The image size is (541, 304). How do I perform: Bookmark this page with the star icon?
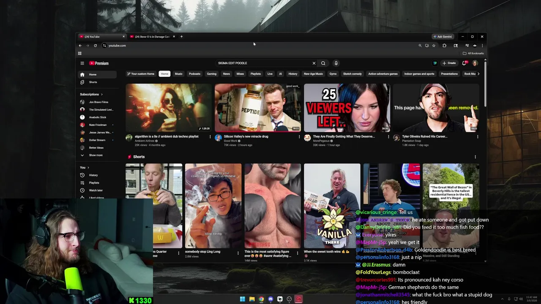point(434,46)
